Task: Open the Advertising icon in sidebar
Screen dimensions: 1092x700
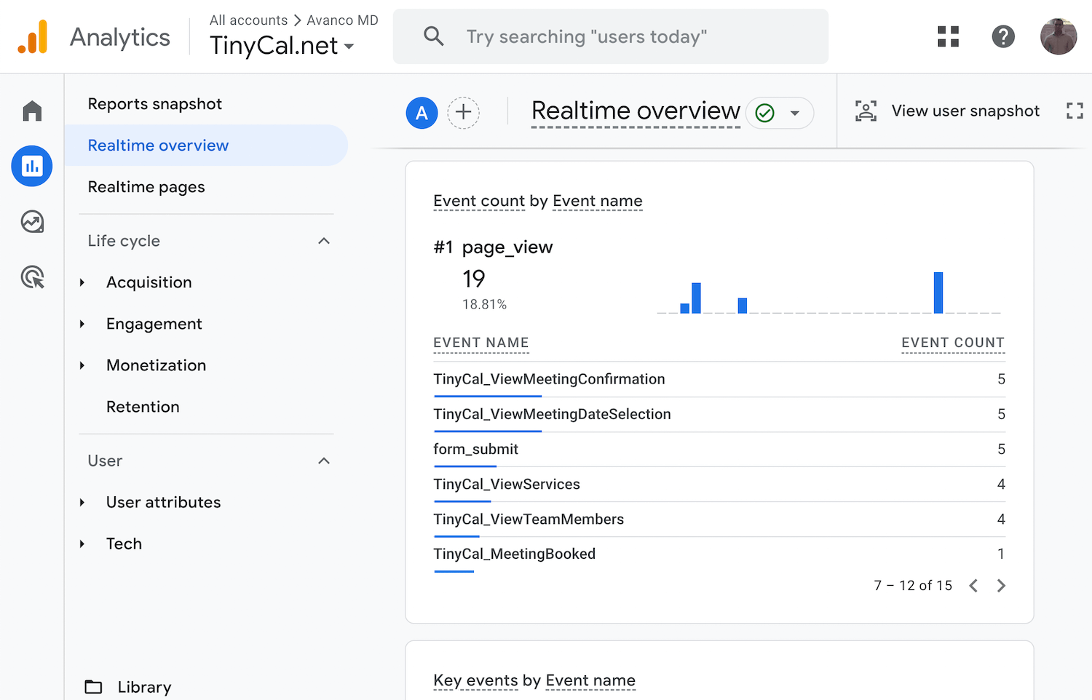Action: 32,277
